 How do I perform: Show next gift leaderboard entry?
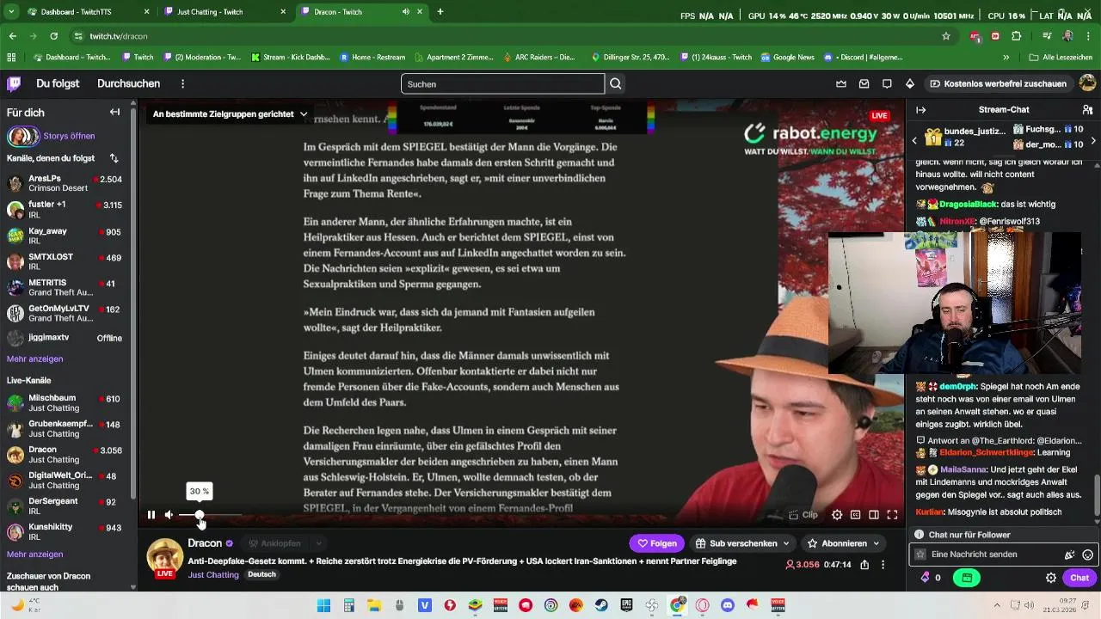[1093, 140]
